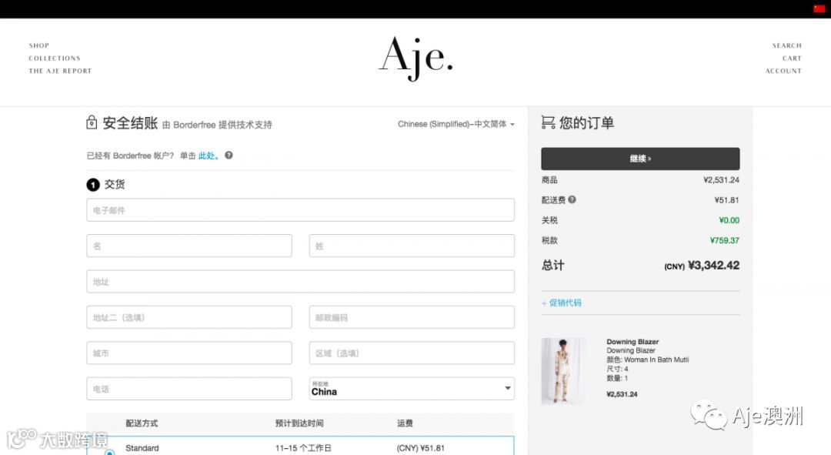Image resolution: width=831 pixels, height=455 pixels.
Task: Click the total ¥3,342.42 amount
Action: (713, 265)
